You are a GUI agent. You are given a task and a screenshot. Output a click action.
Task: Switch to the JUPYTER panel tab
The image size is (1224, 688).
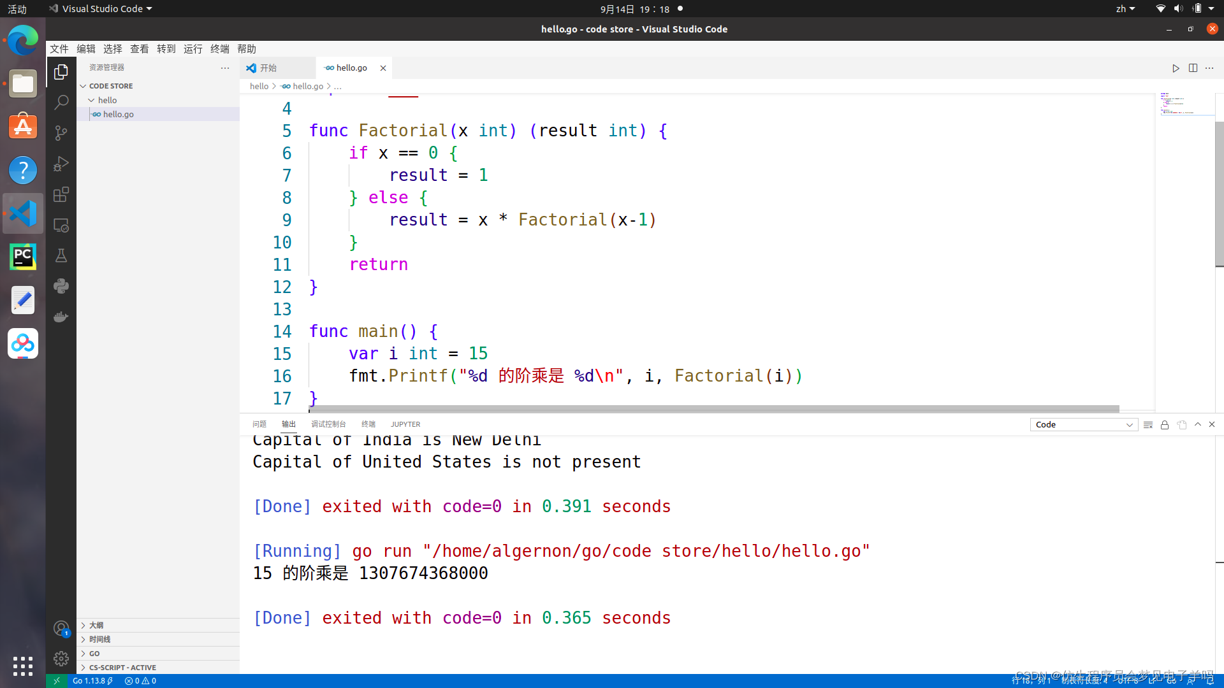405,424
